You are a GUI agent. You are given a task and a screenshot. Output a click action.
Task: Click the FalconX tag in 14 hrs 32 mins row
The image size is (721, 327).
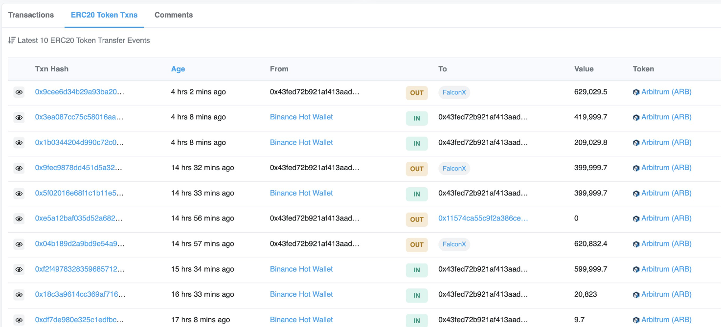(x=454, y=168)
